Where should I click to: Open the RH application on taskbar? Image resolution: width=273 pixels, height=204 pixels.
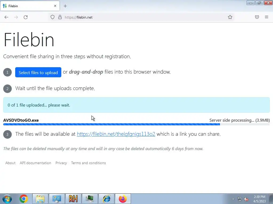(73, 199)
